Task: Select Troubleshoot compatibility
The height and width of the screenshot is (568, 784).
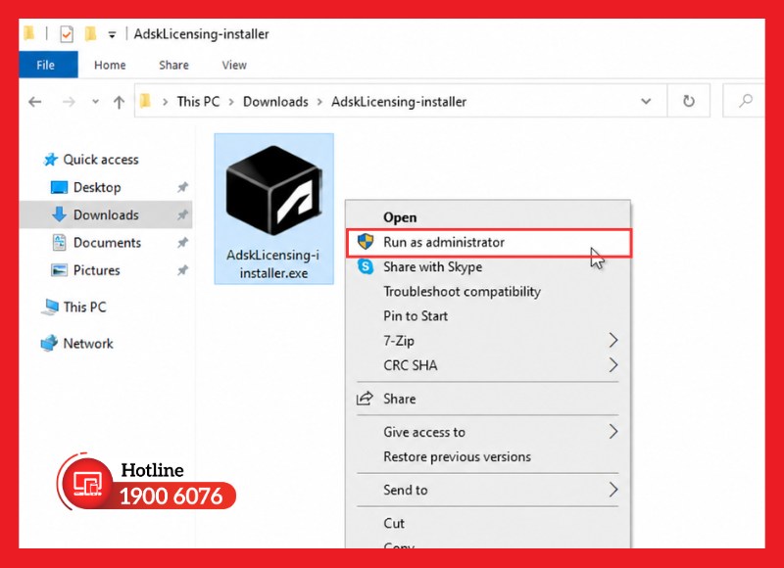Action: click(x=488, y=291)
